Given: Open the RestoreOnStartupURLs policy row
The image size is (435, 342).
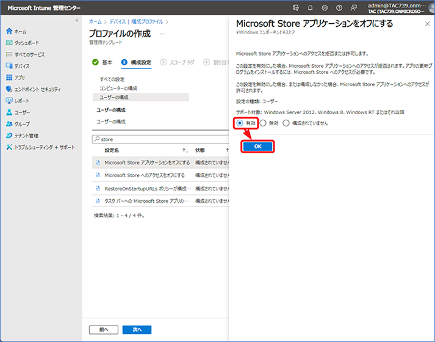Looking at the screenshot, I should 160,189.
